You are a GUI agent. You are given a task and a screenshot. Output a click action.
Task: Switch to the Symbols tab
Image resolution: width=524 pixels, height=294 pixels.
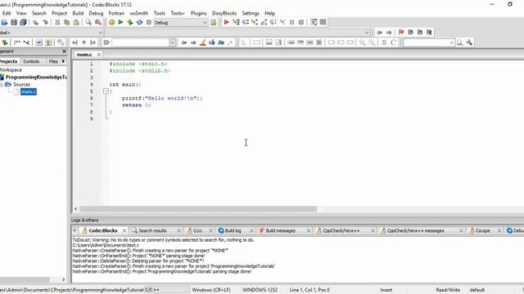click(x=31, y=61)
